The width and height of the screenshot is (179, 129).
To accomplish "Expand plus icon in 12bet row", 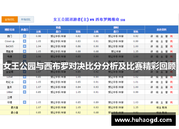I will pos(24,77).
